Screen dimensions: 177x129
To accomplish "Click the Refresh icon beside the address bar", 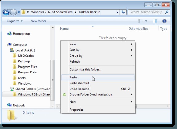I will point(123,12).
